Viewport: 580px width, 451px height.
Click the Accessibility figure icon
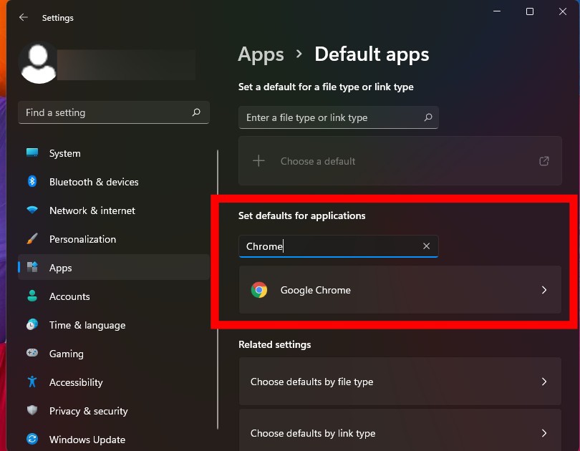32,382
